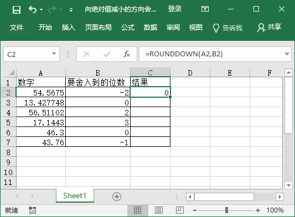The height and width of the screenshot is (217, 295).
Task: Click cell B2 with value -2
Action: tap(98, 92)
